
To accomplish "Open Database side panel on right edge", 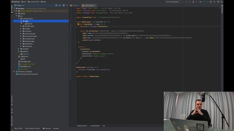I will [x=222, y=9].
